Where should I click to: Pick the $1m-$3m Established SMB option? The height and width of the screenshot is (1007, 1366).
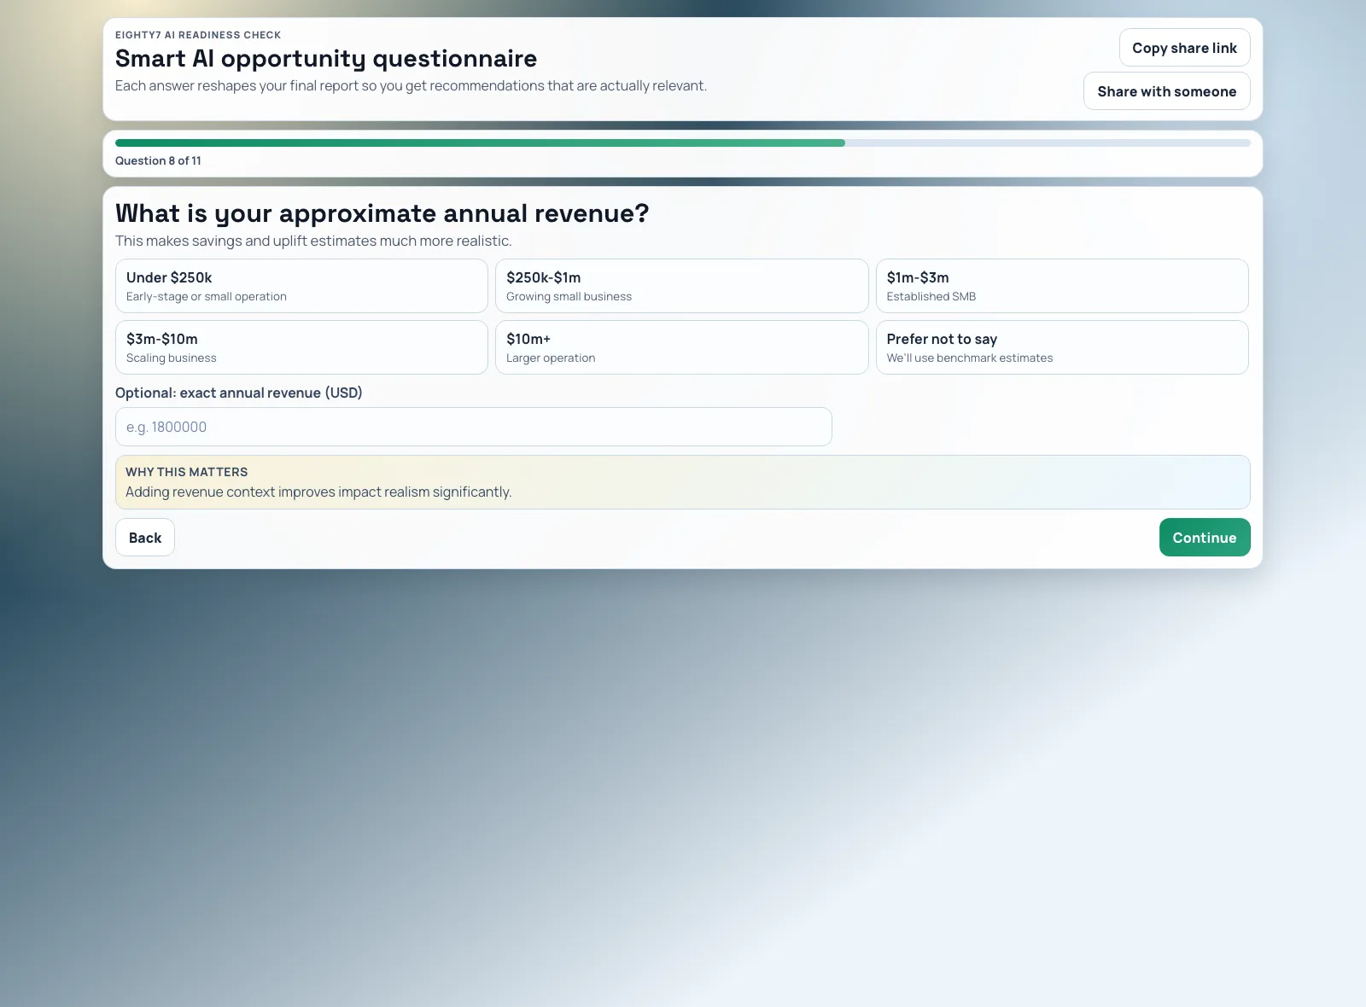[x=1061, y=286]
